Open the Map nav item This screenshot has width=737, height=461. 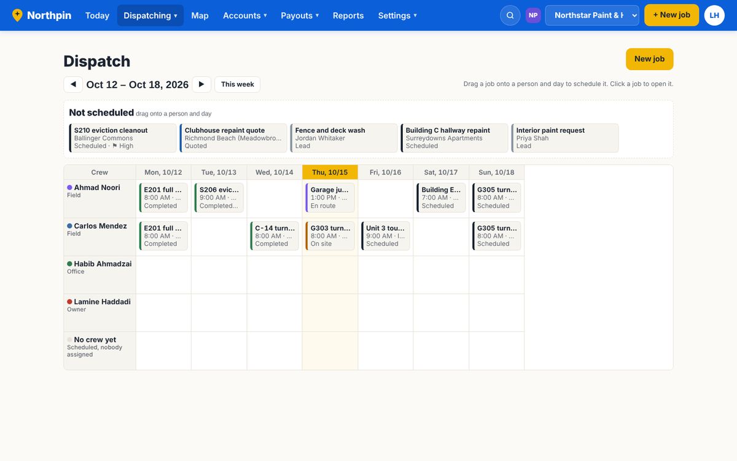200,15
